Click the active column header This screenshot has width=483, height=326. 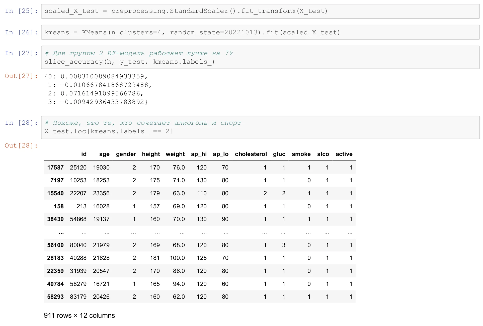344,154
